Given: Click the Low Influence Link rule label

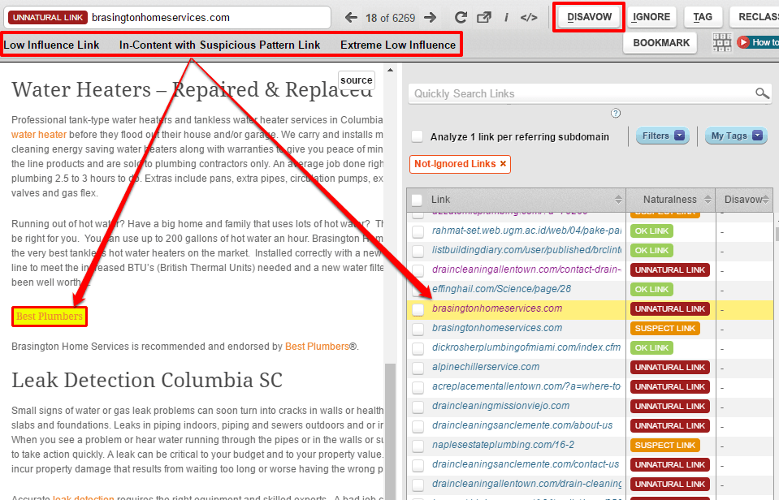Looking at the screenshot, I should pos(52,45).
